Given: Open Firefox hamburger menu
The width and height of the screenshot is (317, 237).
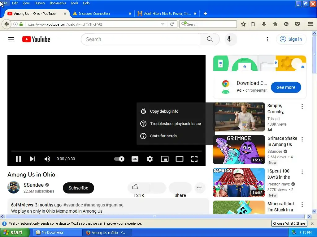Looking at the screenshot, I should tap(310, 24).
